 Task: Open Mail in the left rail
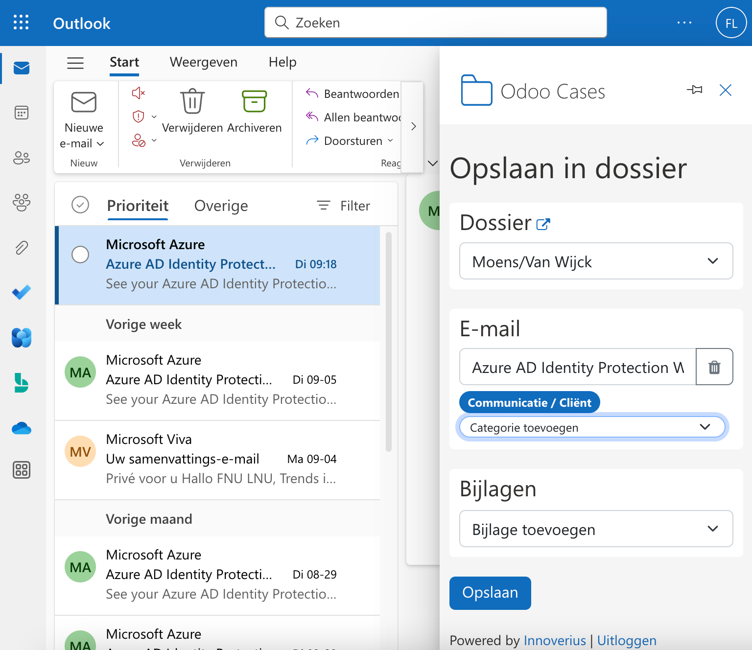pos(22,68)
